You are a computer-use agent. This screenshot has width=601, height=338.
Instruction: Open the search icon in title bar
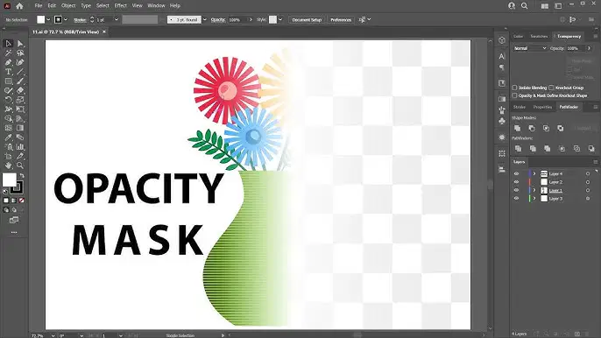pyautogui.click(x=524, y=6)
